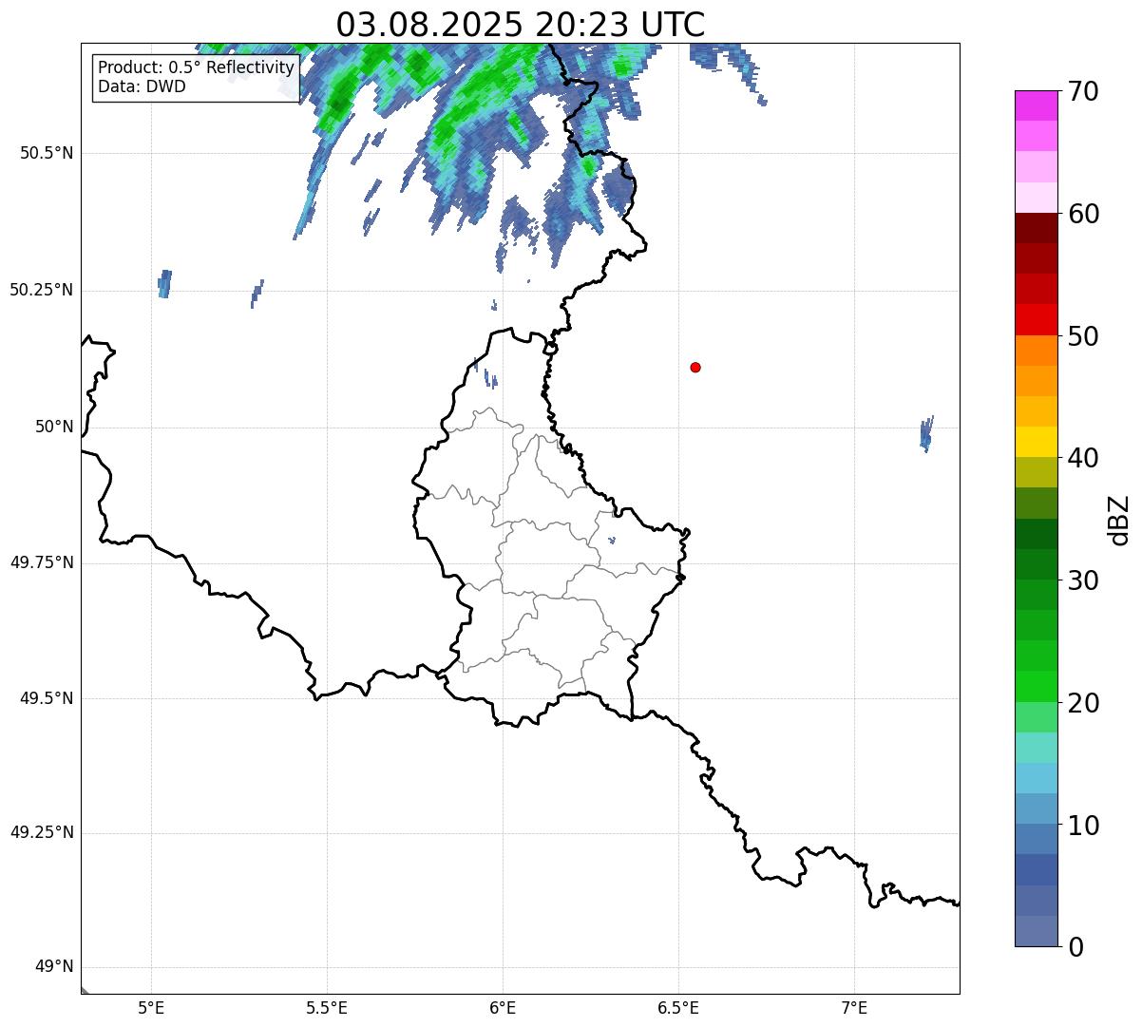The image size is (1142, 1027).
Task: Click the plot title "03.08.2025 20:23 UTC"
Action: pyautogui.click(x=521, y=24)
